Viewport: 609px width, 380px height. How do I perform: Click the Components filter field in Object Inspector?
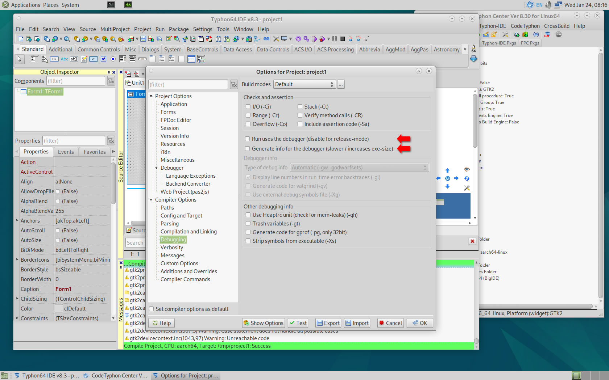pos(75,81)
